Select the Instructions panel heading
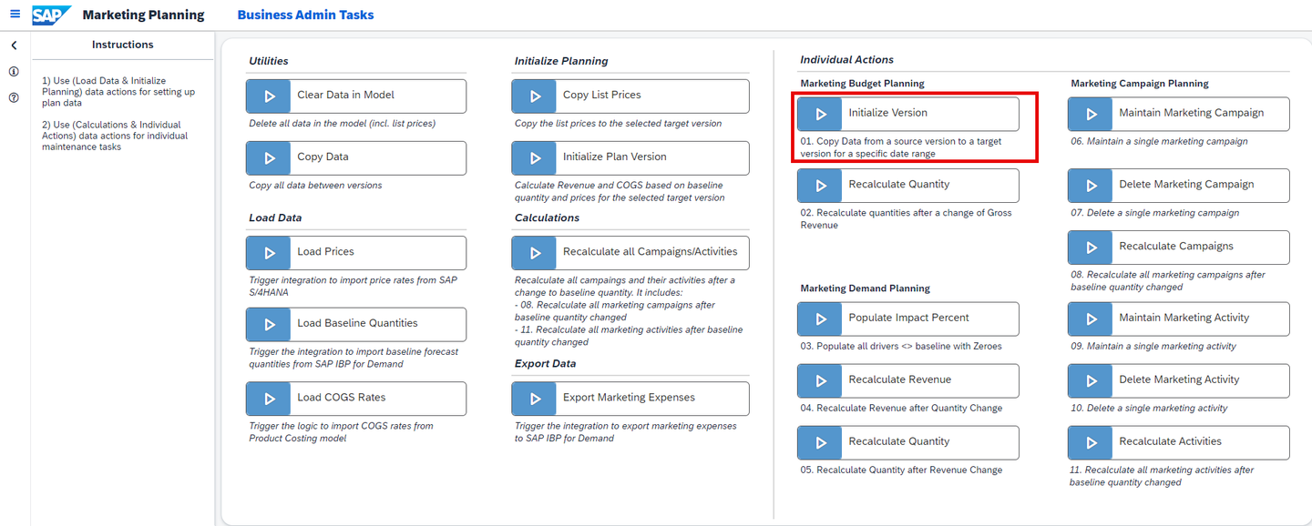The image size is (1312, 526). tap(123, 45)
